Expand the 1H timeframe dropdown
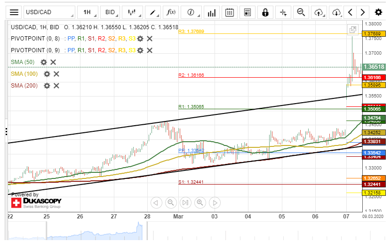391x242 pixels. point(88,12)
